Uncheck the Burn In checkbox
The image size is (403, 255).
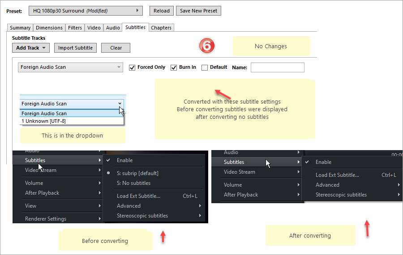pyautogui.click(x=174, y=67)
